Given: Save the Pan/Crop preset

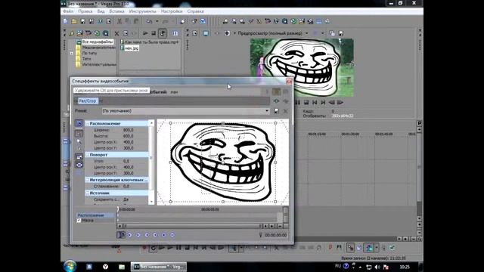Looking at the screenshot, I should coord(276,111).
